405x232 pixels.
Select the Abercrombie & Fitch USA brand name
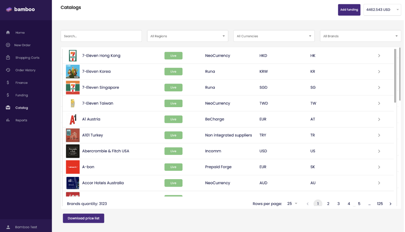pyautogui.click(x=105, y=151)
